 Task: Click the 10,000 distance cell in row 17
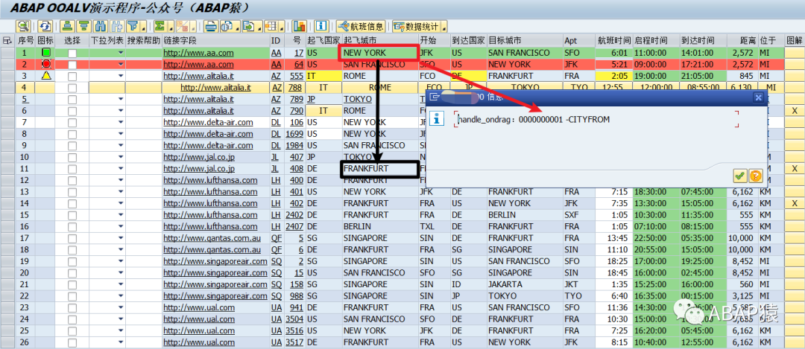[x=742, y=238]
